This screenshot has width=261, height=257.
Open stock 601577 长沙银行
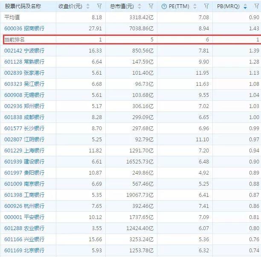point(24,128)
